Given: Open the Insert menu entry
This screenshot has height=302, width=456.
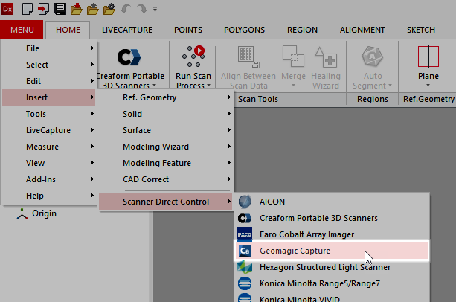Looking at the screenshot, I should click(48, 97).
